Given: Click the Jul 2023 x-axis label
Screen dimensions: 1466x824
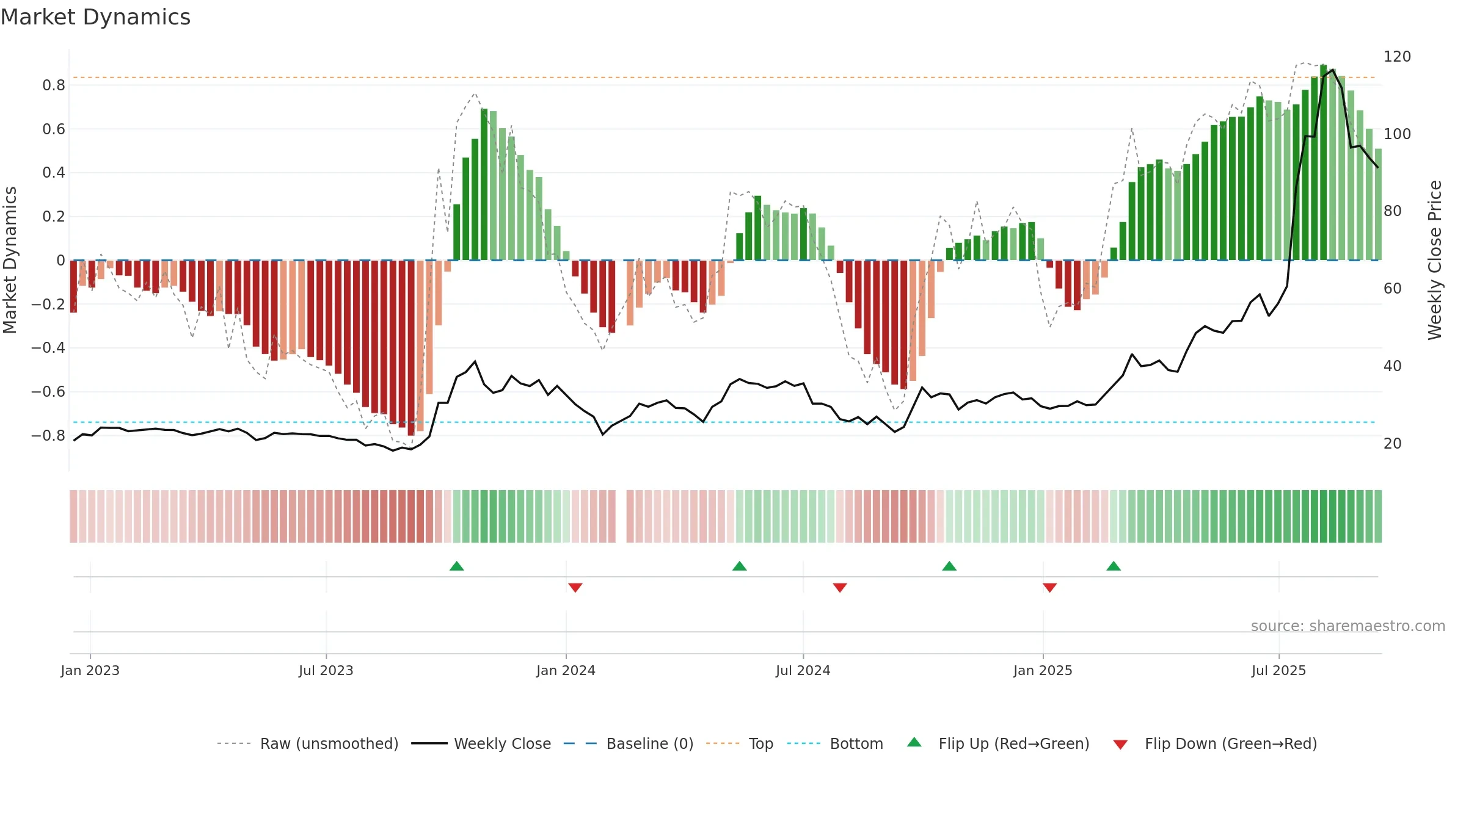Looking at the screenshot, I should tap(326, 670).
